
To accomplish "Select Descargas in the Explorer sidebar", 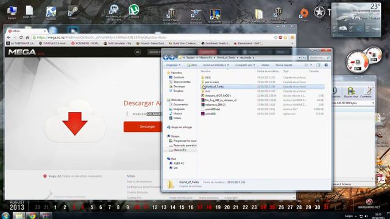I will 177,86.
